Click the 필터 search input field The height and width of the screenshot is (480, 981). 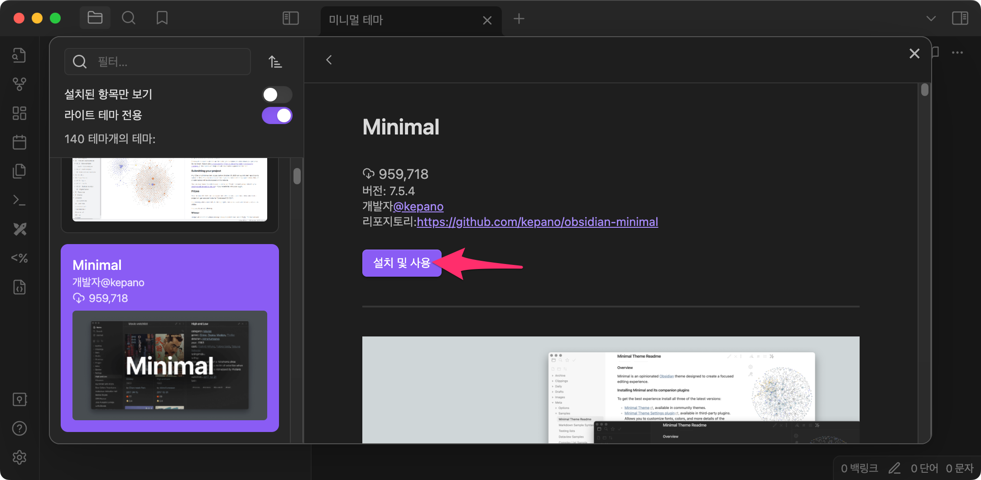click(158, 62)
